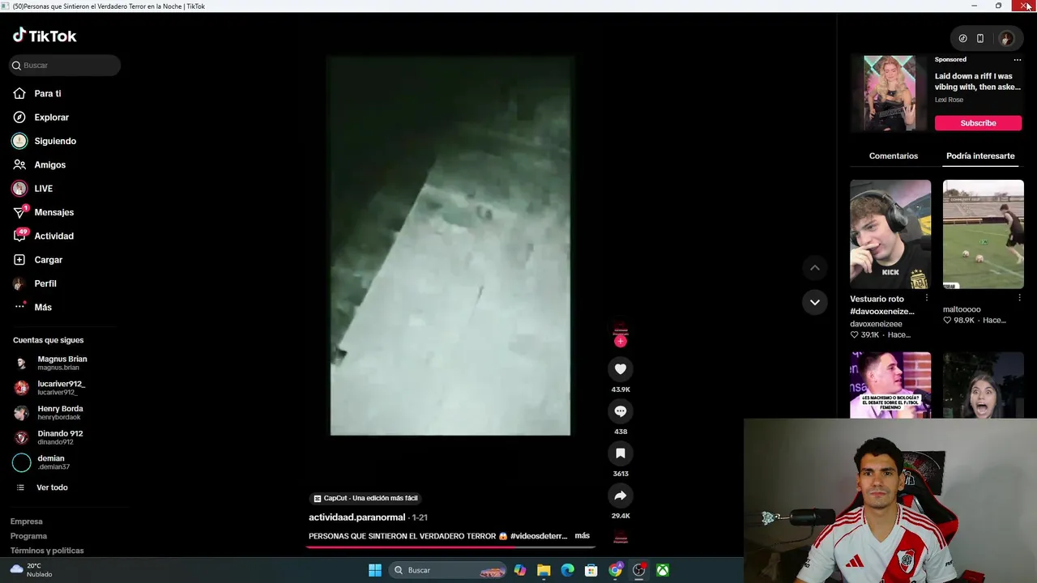Go to the previous video with up chevron
This screenshot has width=1037, height=583.
click(815, 268)
